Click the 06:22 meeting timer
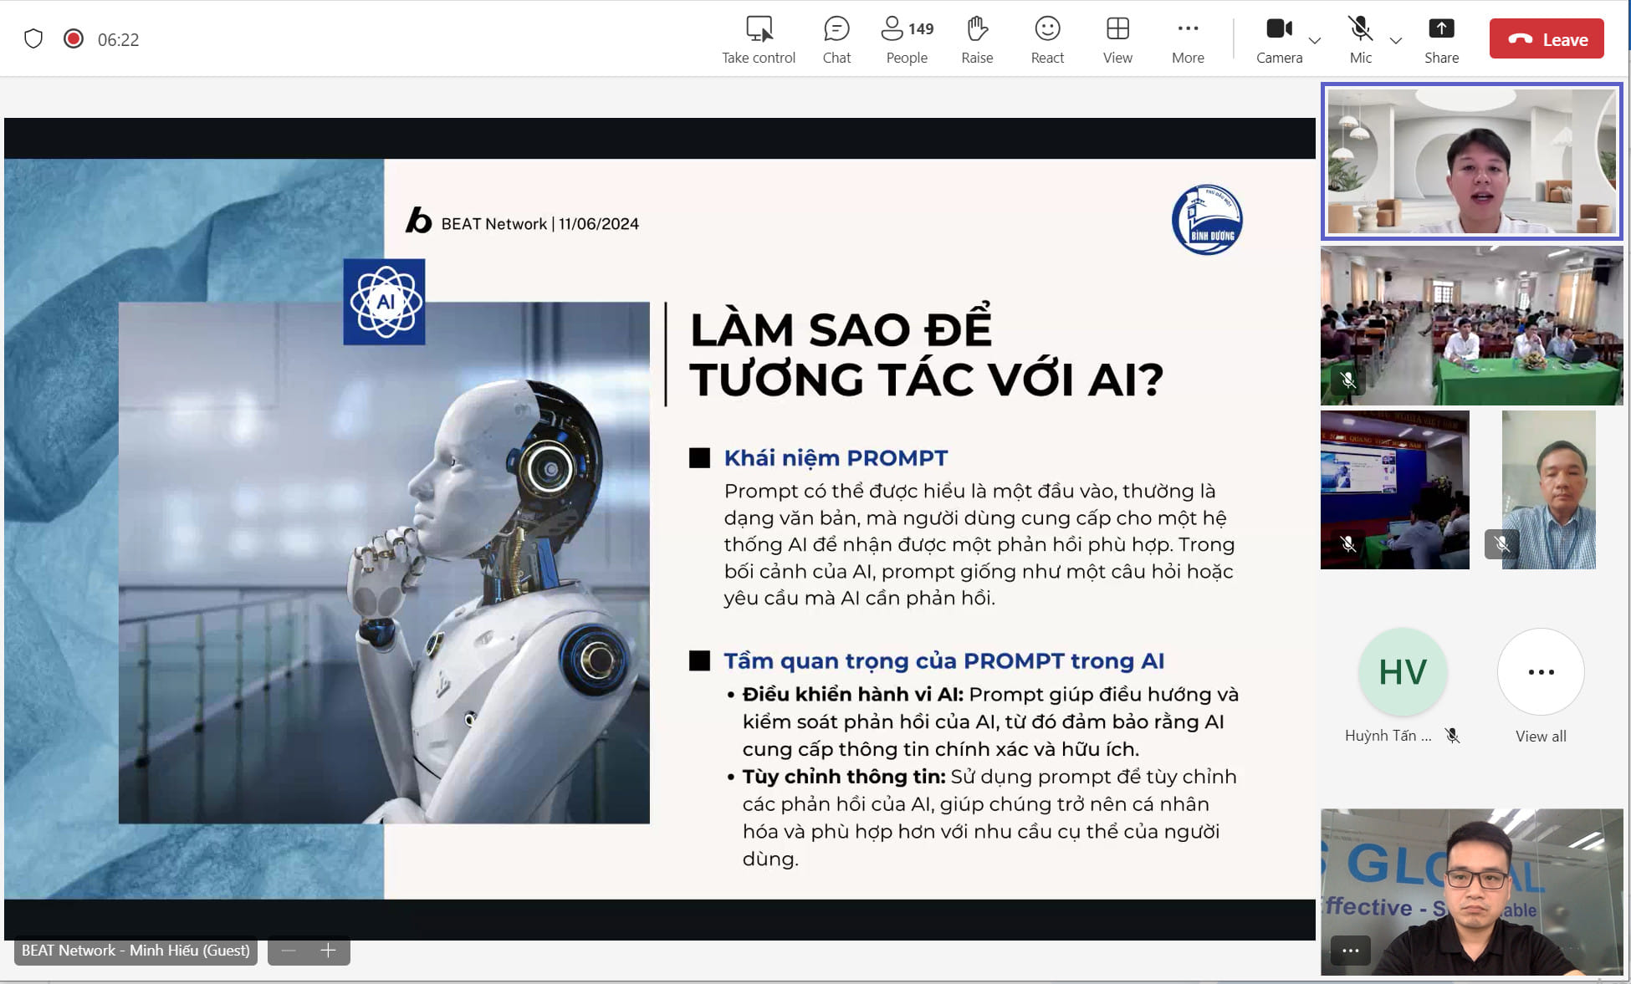Viewport: 1631px width, 984px height. point(118,39)
